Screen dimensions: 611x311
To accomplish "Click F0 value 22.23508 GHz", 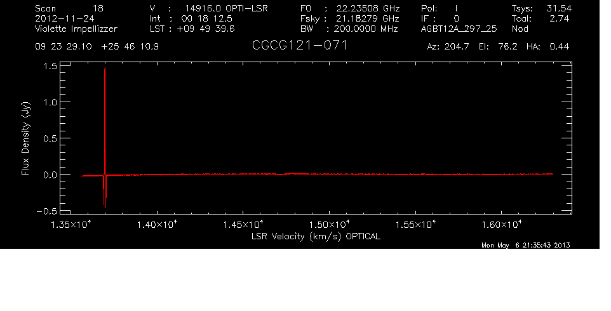I will pos(368,8).
